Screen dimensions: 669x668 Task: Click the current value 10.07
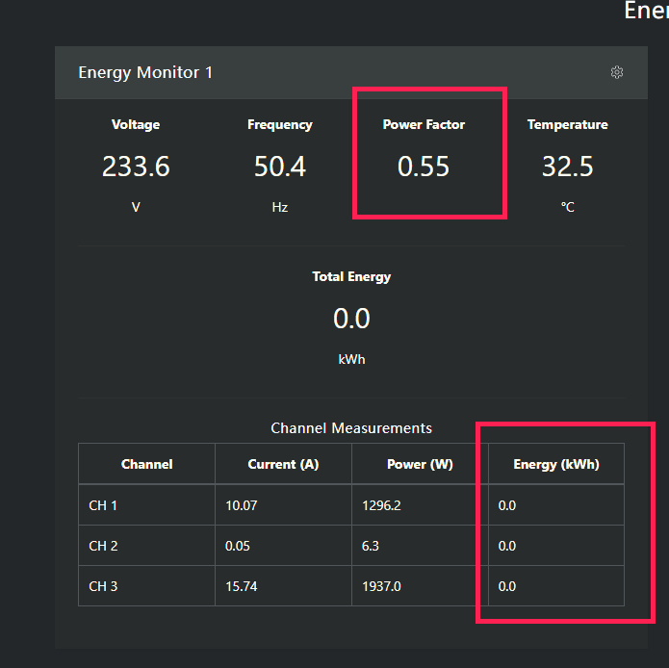click(x=241, y=505)
